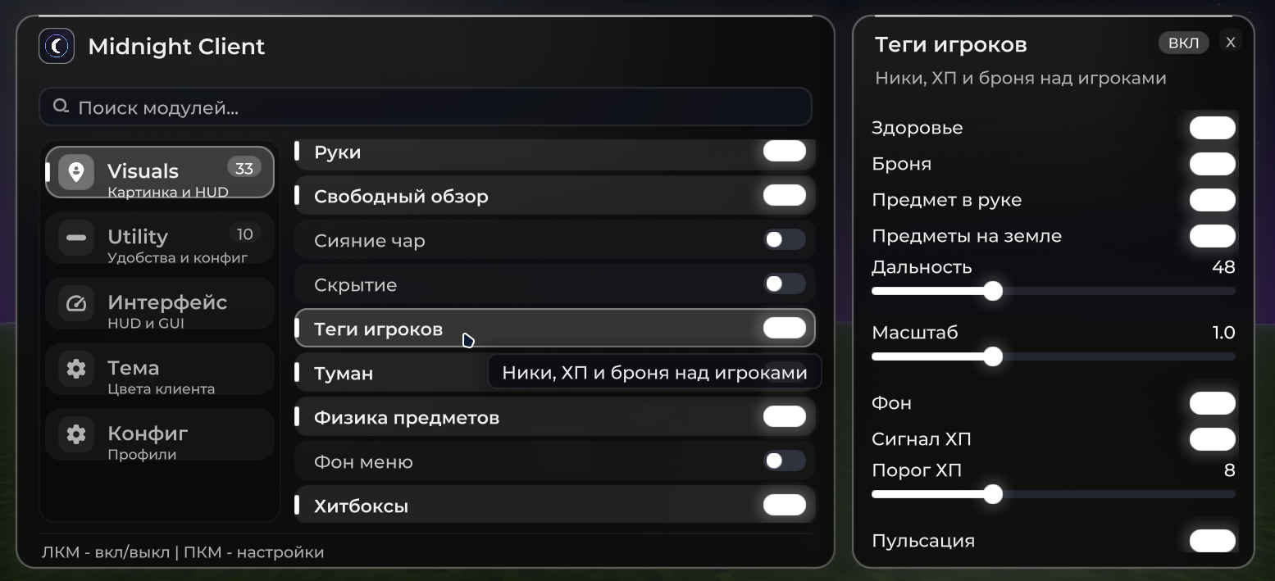Close the Теги игроков settings panel

[1230, 43]
